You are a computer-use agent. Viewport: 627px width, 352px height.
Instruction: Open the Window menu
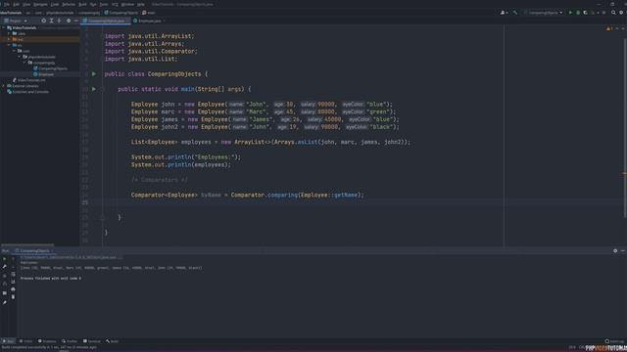127,4
